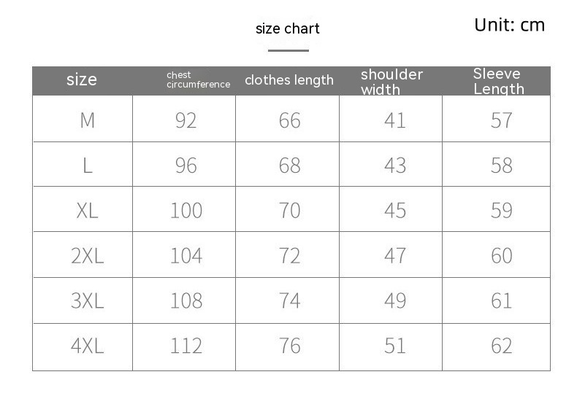This screenshot has height=396, width=577.
Task: Select the "Sleeve Length" header cell
Action: tap(498, 81)
